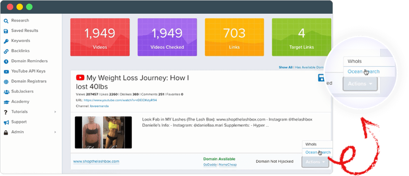The width and height of the screenshot is (409, 176).
Task: Open the loveemanda channel link
Action: click(x=99, y=106)
